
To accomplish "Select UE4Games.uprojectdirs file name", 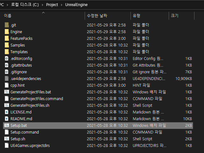I will click(30, 146).
